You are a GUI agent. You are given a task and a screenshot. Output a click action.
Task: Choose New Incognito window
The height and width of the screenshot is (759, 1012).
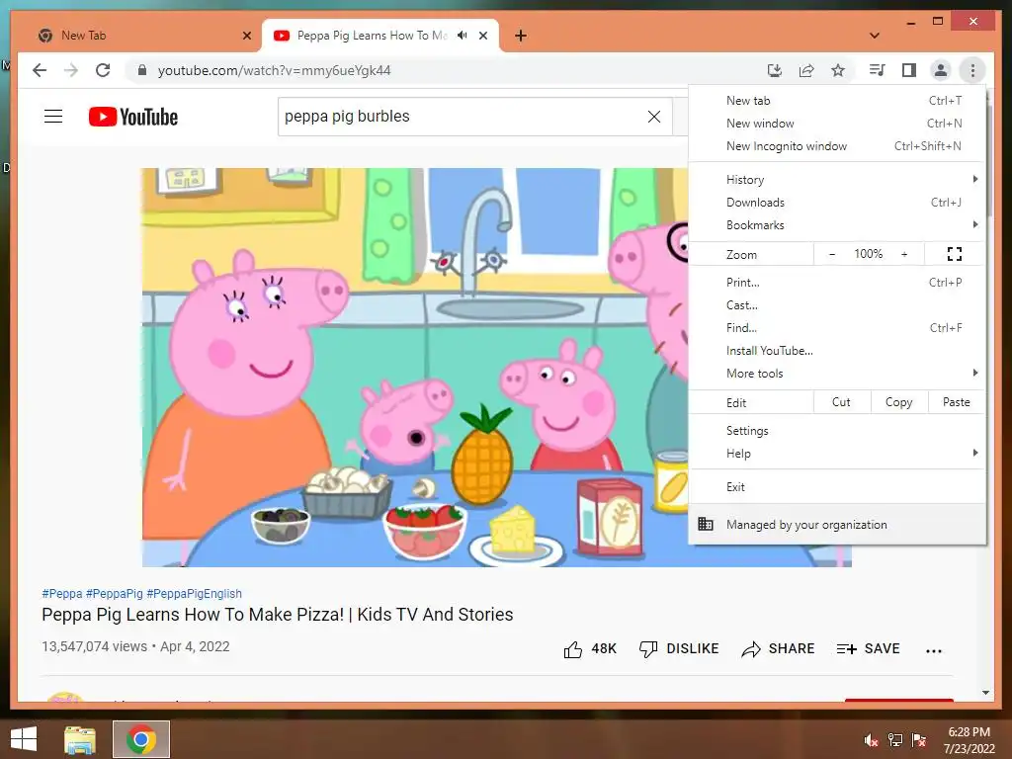[837, 146]
